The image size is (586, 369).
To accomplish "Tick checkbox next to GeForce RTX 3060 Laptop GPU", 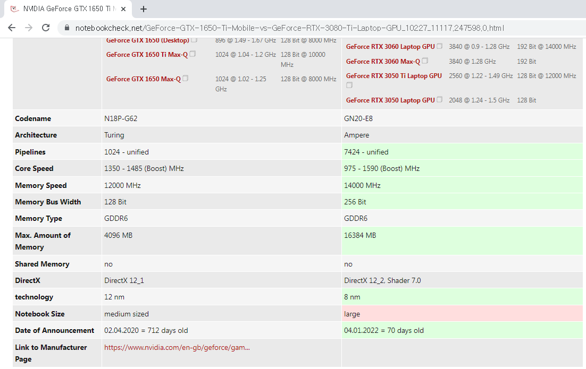I will (x=439, y=46).
